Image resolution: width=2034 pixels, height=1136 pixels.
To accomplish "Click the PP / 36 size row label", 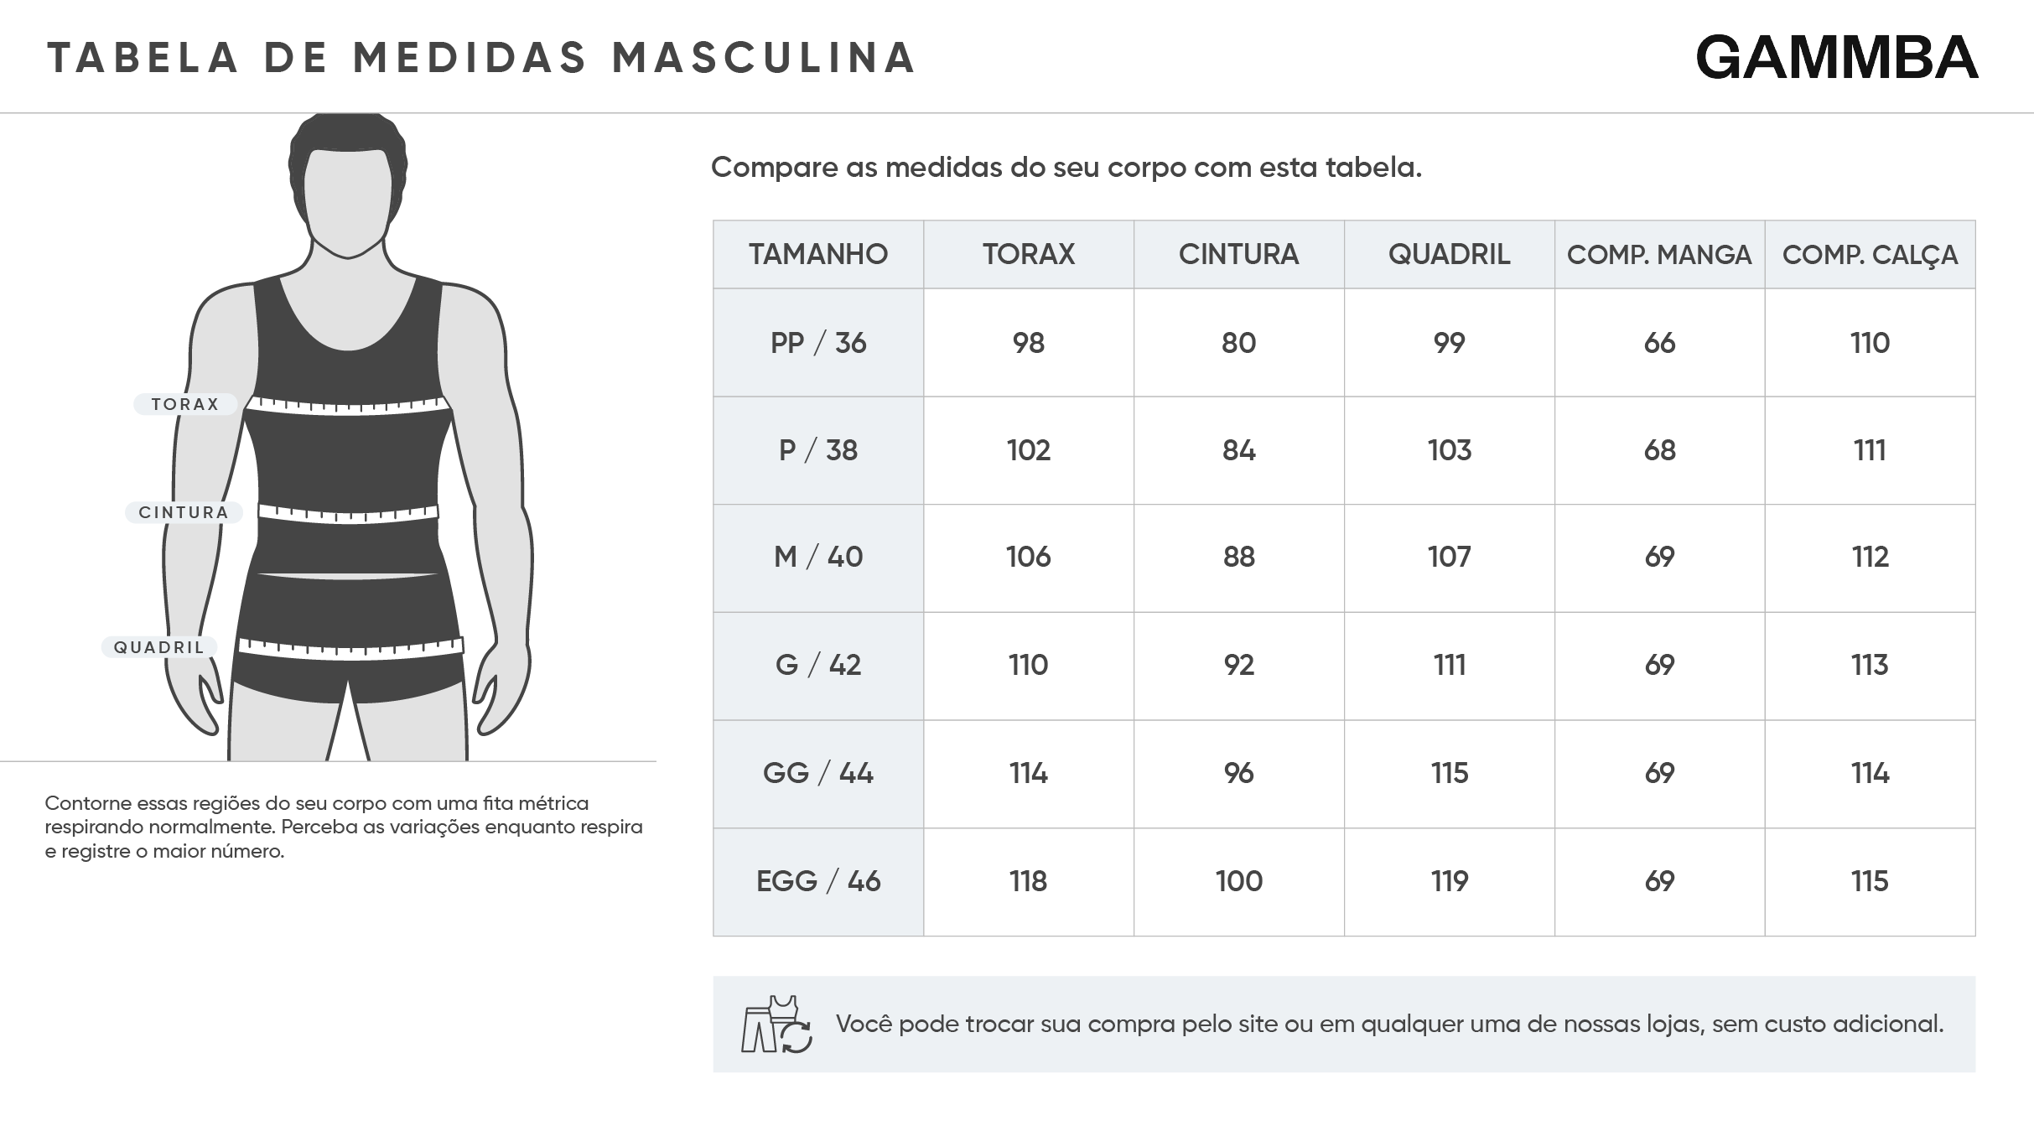I will 818,343.
